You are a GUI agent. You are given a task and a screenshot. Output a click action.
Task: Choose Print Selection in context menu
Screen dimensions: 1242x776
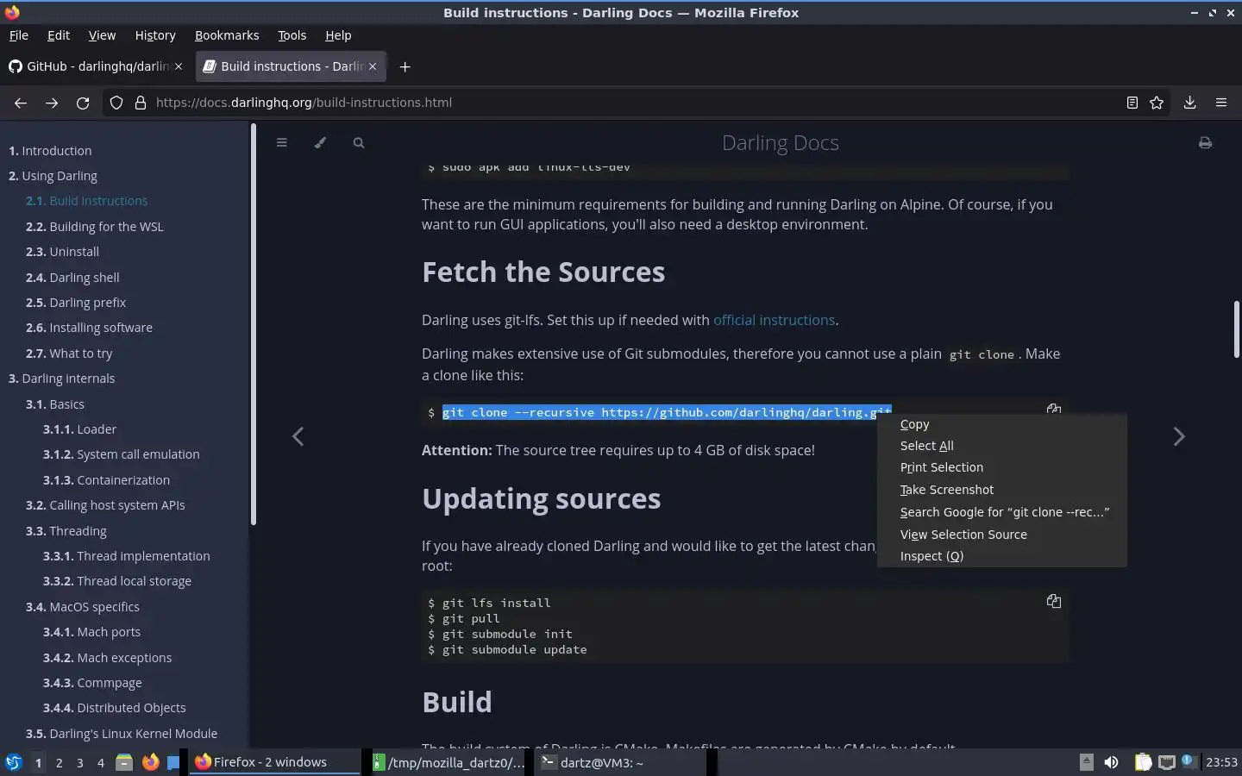(1002, 467)
